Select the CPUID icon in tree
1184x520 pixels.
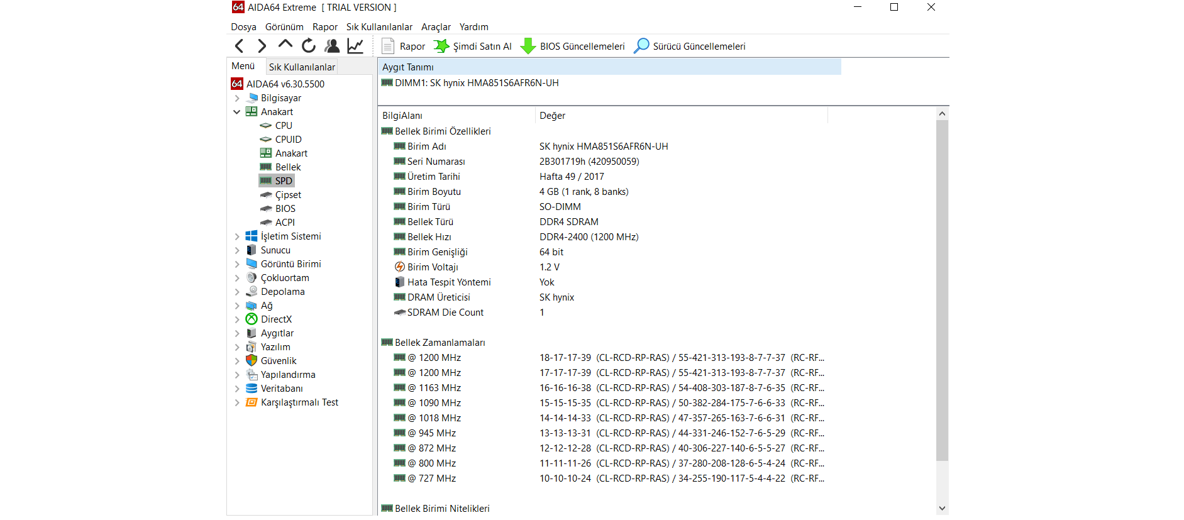coord(266,140)
